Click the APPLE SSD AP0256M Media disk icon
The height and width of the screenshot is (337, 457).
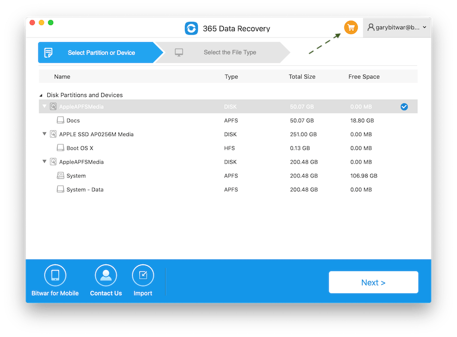[53, 134]
